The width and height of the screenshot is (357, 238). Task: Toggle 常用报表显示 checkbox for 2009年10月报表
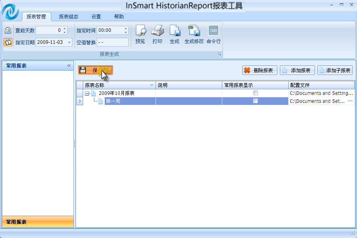coord(255,93)
